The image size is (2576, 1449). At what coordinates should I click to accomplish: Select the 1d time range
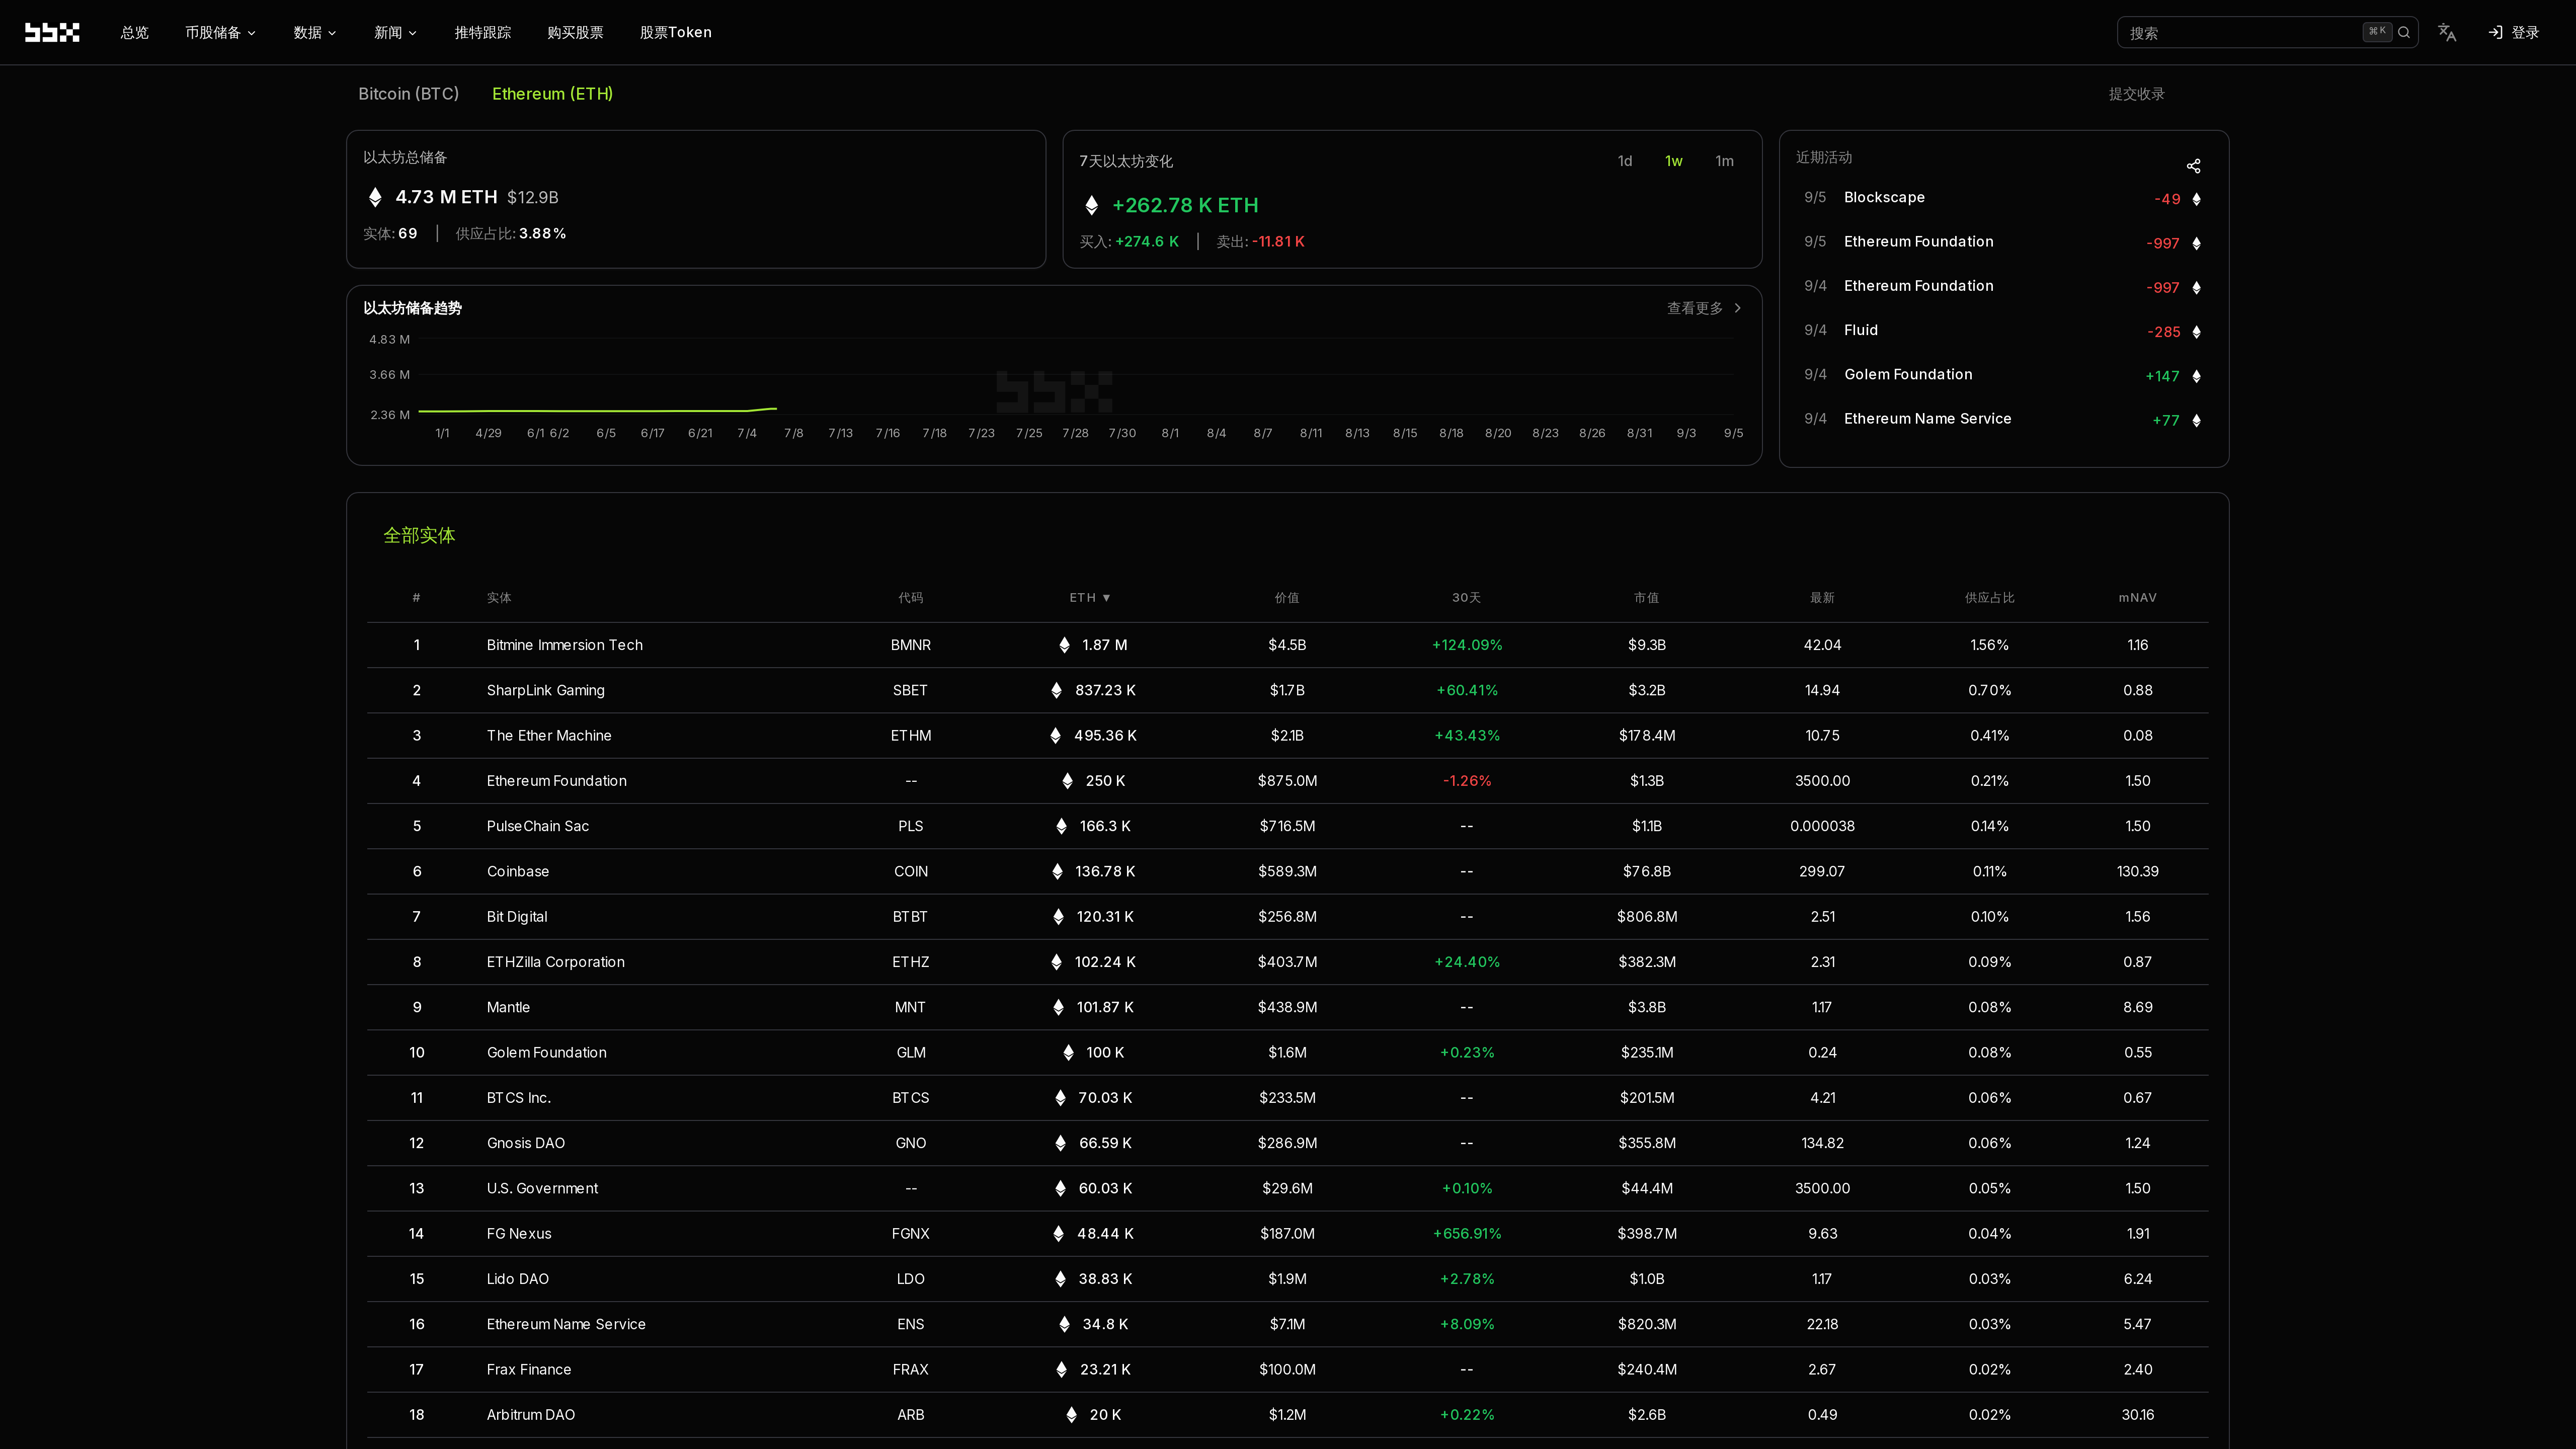click(x=1625, y=161)
